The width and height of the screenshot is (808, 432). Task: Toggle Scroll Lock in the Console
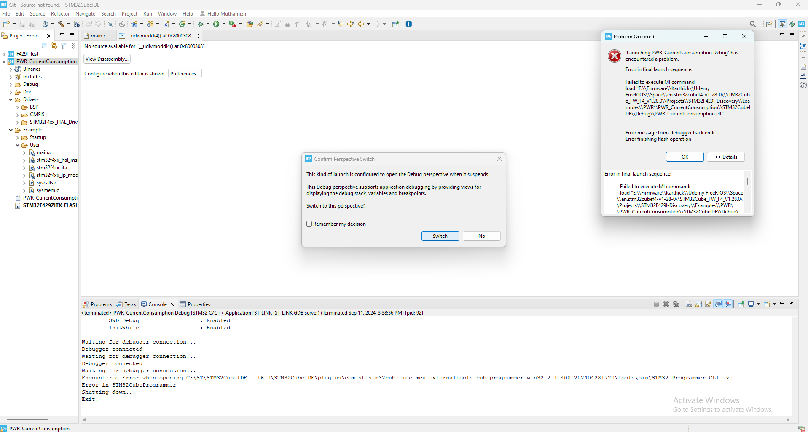(x=699, y=304)
